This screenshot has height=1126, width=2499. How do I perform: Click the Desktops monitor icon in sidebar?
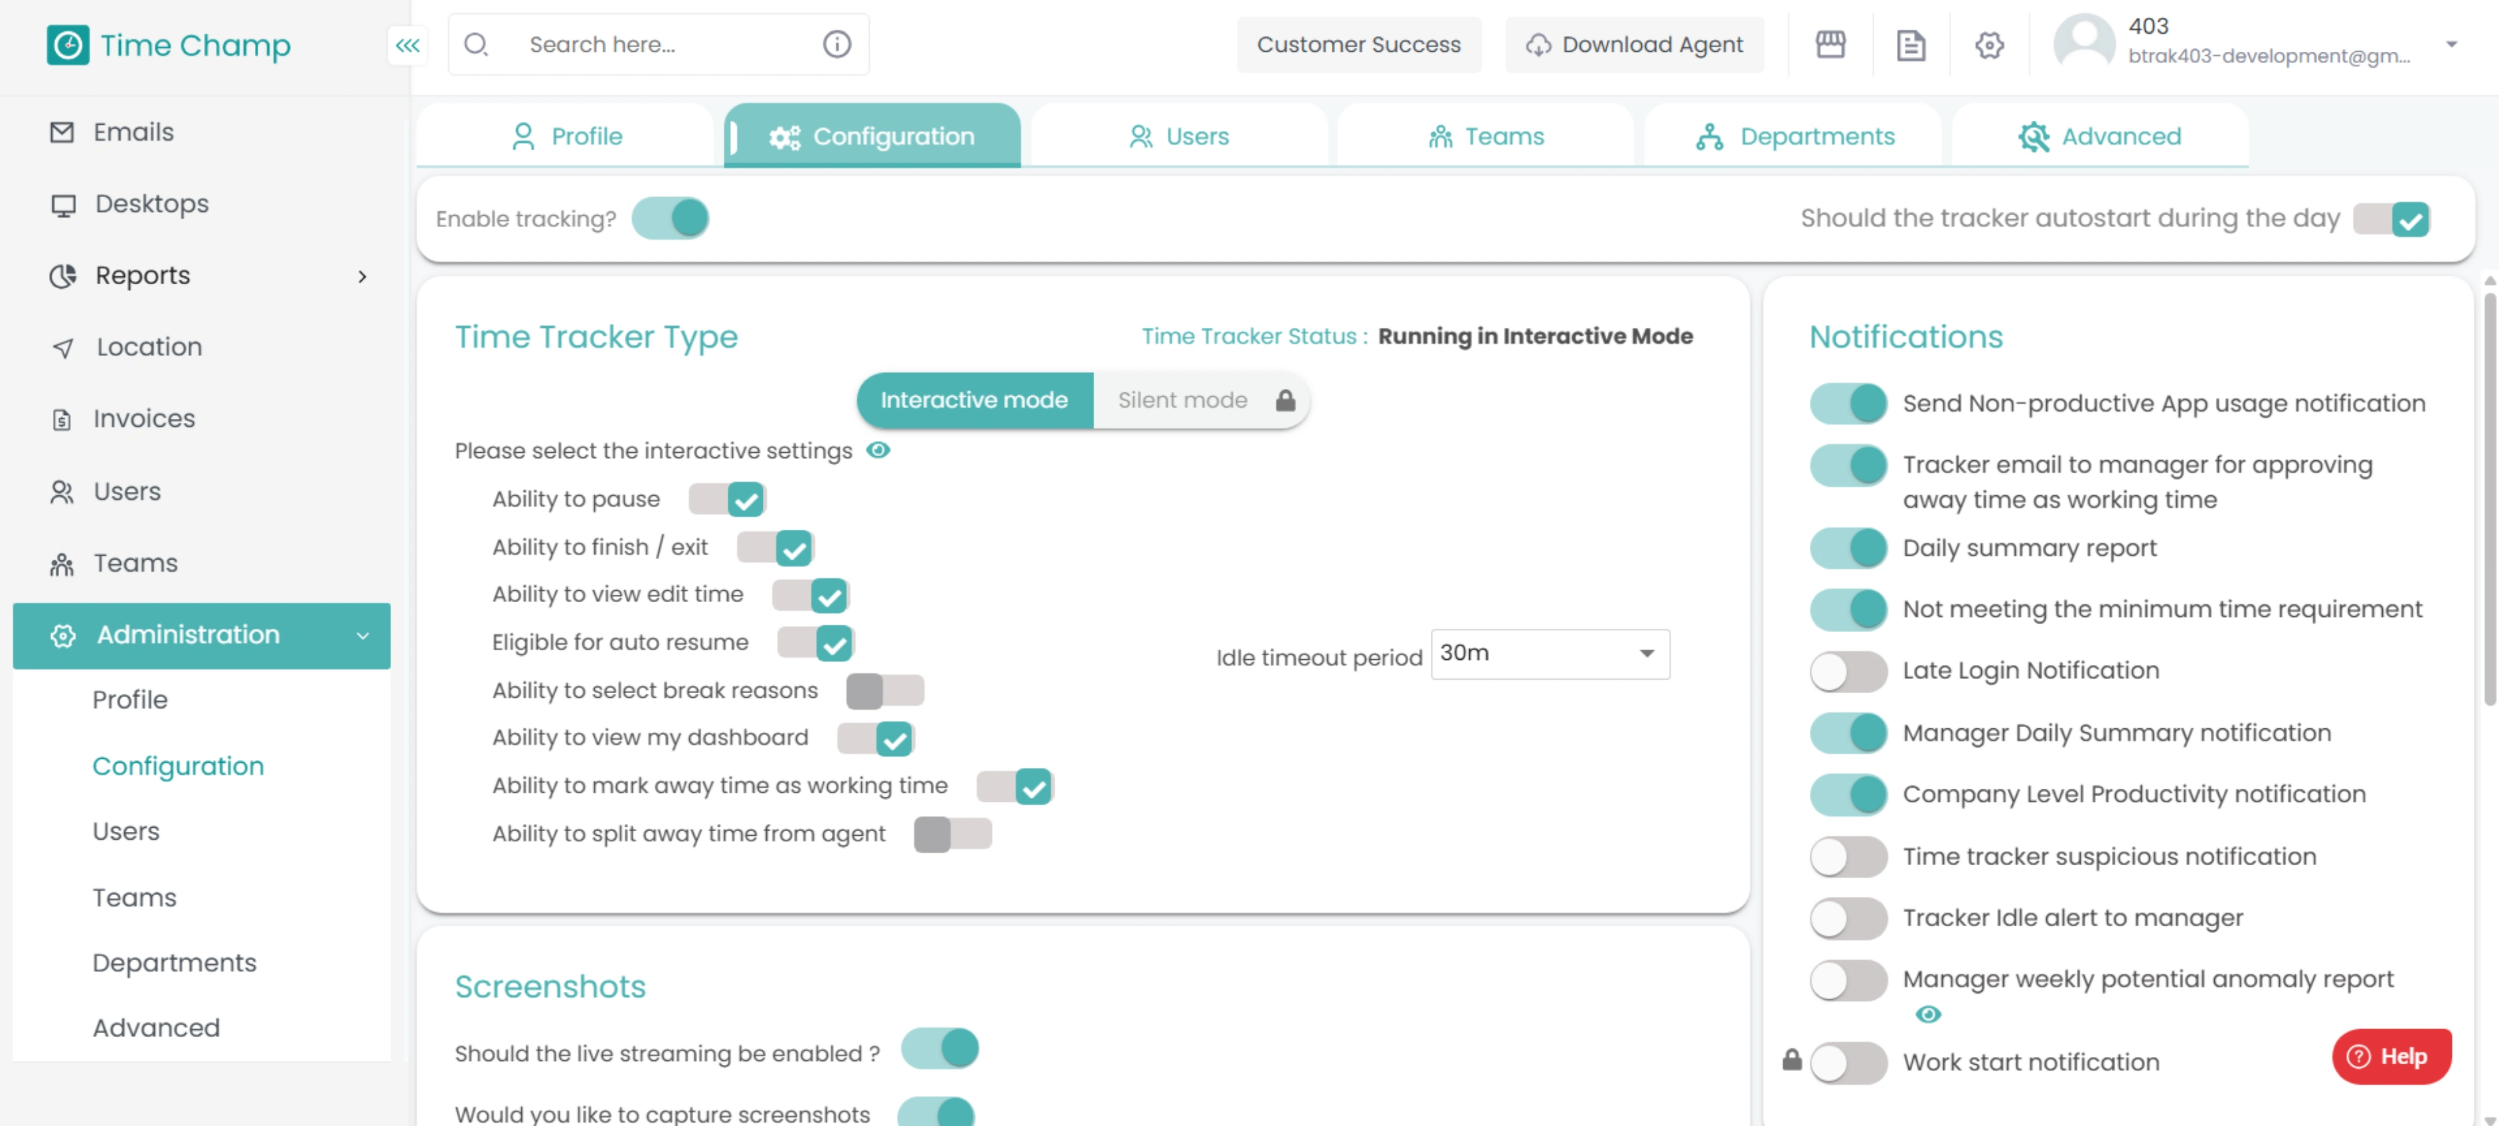pyautogui.click(x=63, y=204)
